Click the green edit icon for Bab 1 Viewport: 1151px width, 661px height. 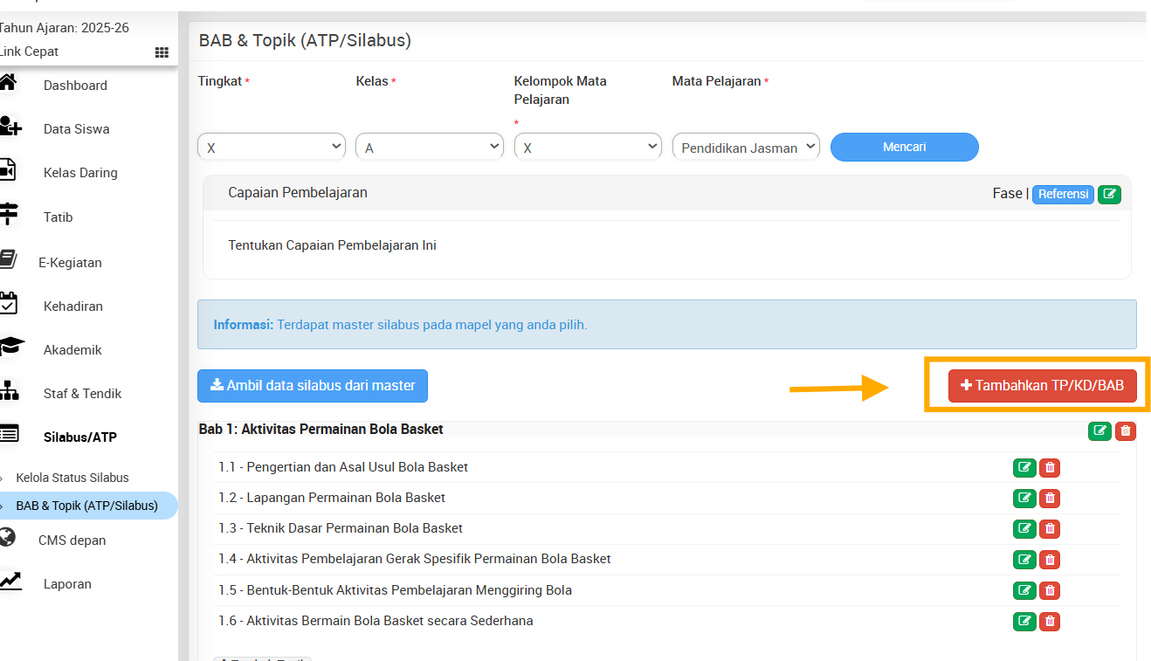[1099, 430]
